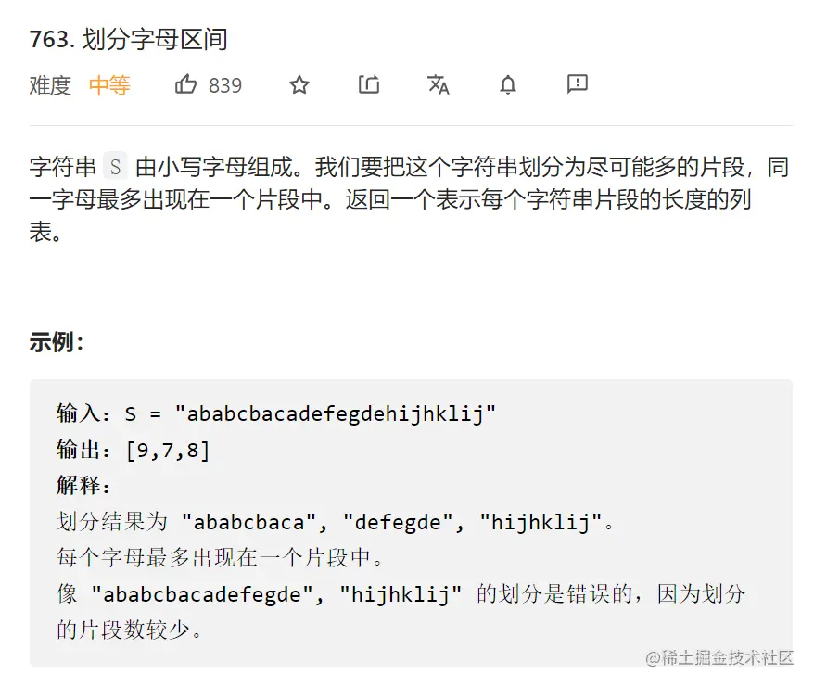Click the 难度 label
The width and height of the screenshot is (814, 687).
50,85
